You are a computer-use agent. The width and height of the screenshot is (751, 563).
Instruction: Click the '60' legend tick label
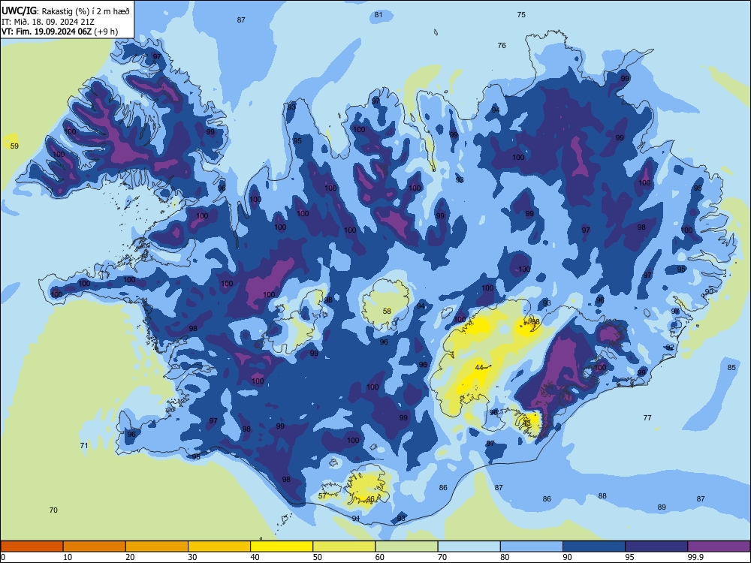(x=380, y=557)
